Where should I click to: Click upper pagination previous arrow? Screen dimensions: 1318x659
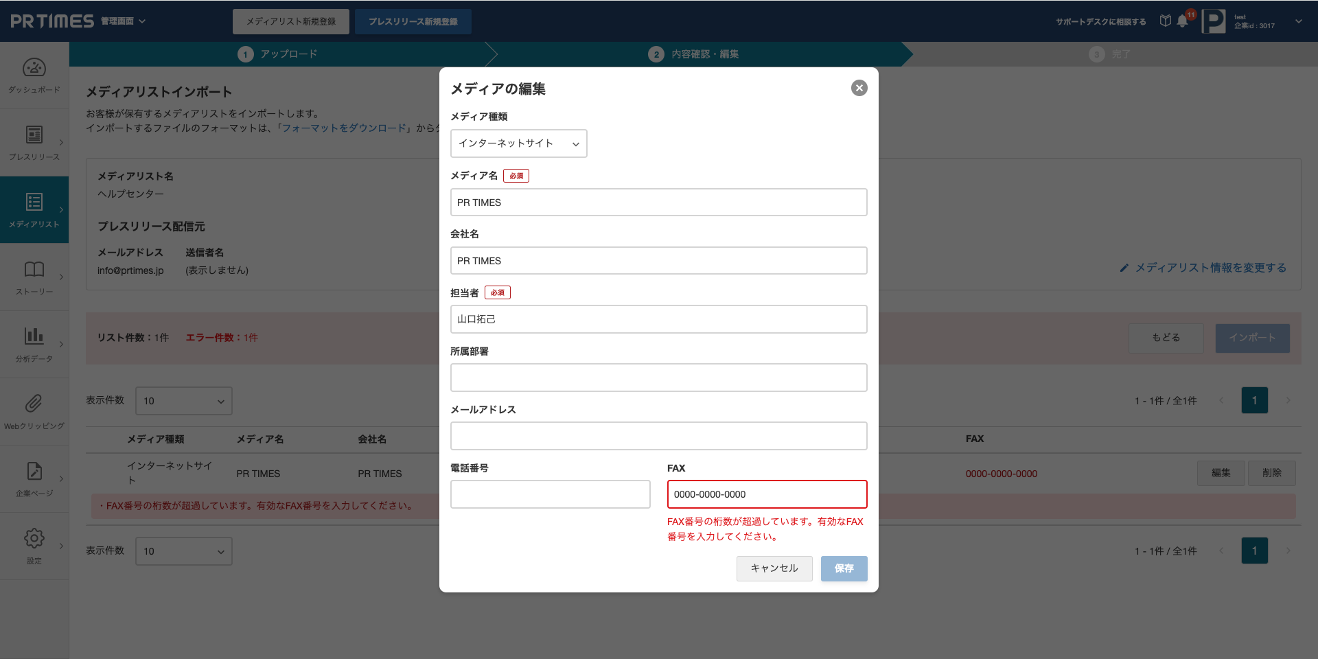pos(1222,400)
